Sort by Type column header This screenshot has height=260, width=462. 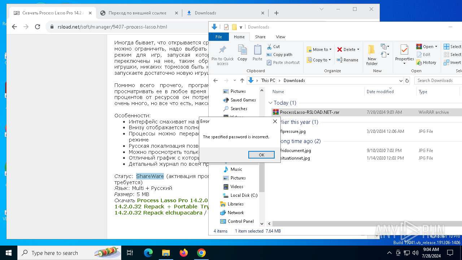[423, 92]
